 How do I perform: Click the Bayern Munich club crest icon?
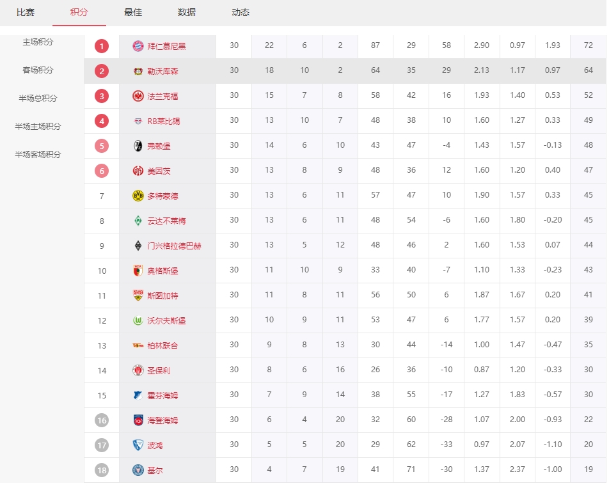click(138, 46)
